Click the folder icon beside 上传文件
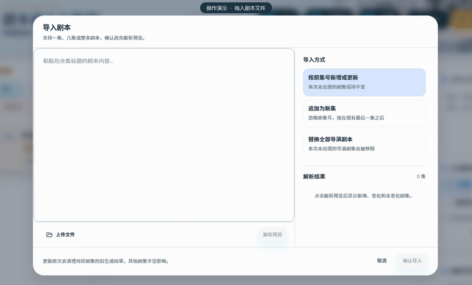Screen dimensions: 472x285 49,234
